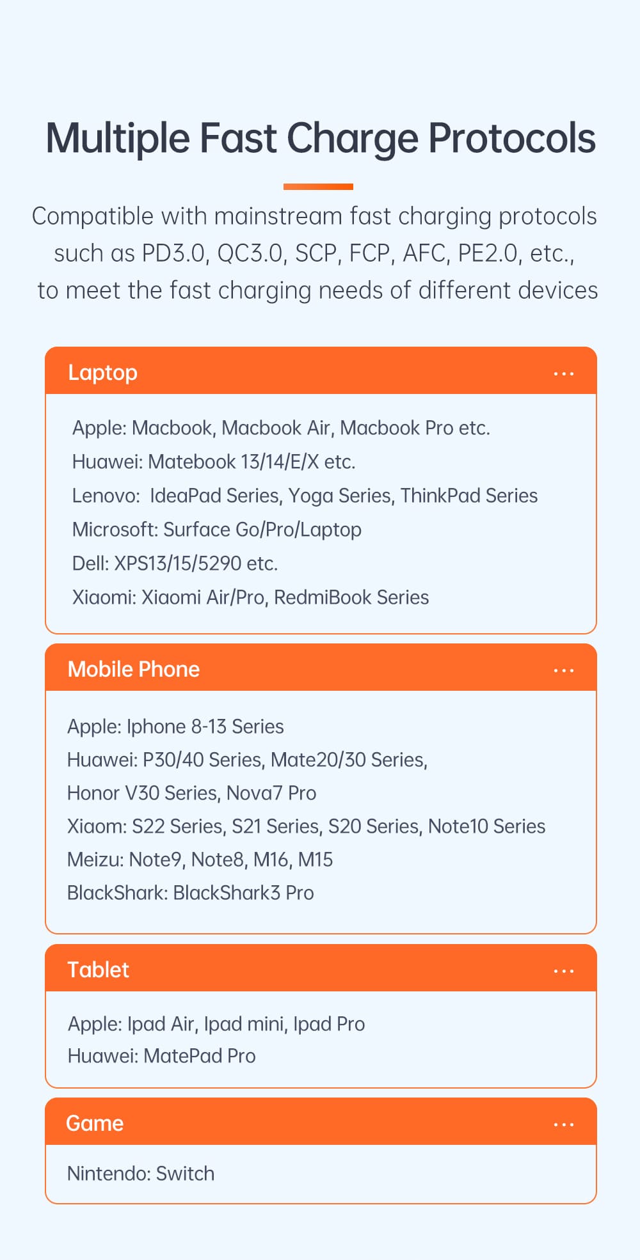
Task: Open the three-dot menu beside Mobile Phone
Action: [x=563, y=670]
